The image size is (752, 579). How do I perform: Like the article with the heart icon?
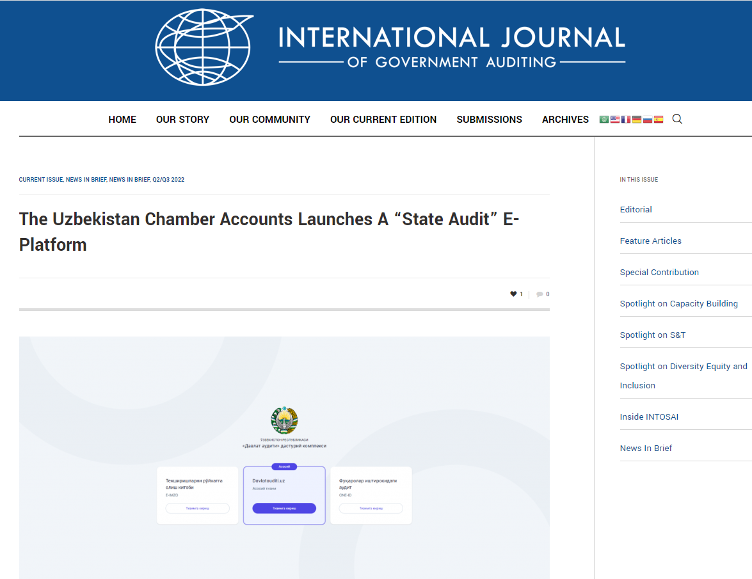[x=513, y=294]
